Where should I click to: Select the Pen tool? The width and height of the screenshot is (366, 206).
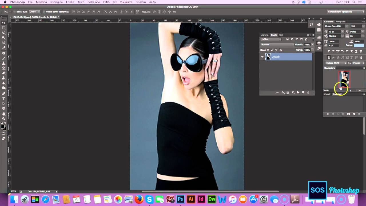click(x=4, y=93)
